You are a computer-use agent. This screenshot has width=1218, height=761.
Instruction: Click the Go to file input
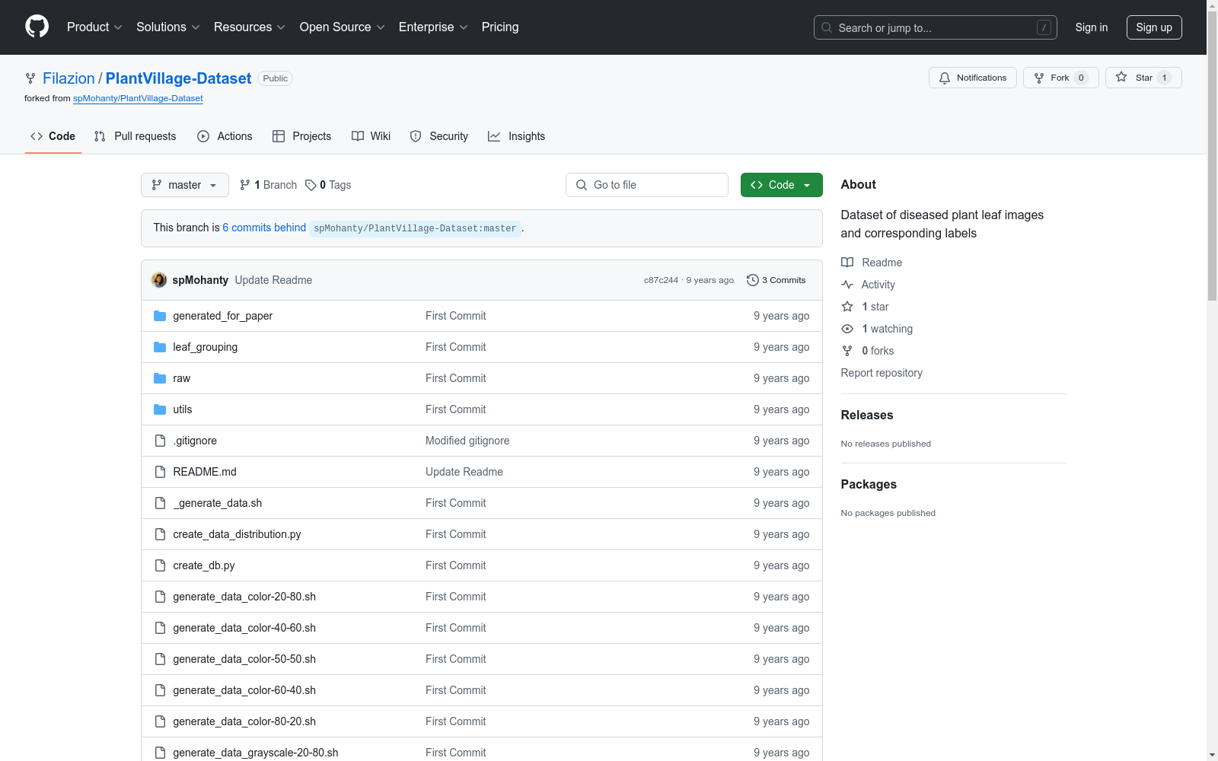(647, 185)
